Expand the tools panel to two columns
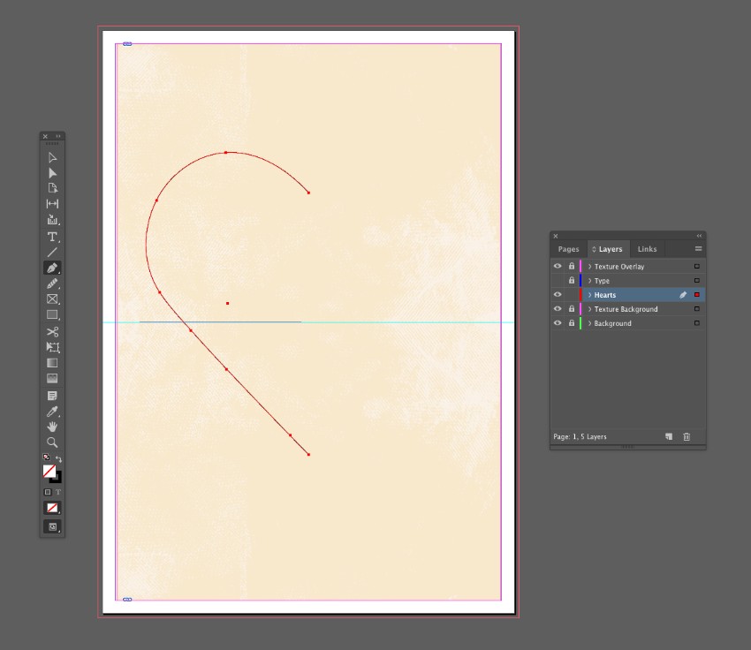The image size is (751, 650). [x=58, y=136]
